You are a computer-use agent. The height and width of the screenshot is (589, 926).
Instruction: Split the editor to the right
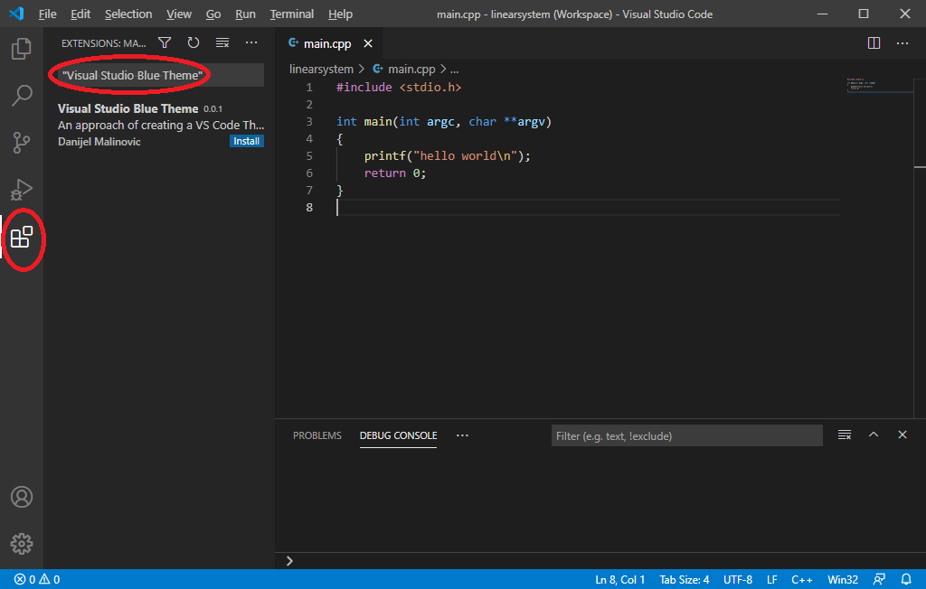874,43
